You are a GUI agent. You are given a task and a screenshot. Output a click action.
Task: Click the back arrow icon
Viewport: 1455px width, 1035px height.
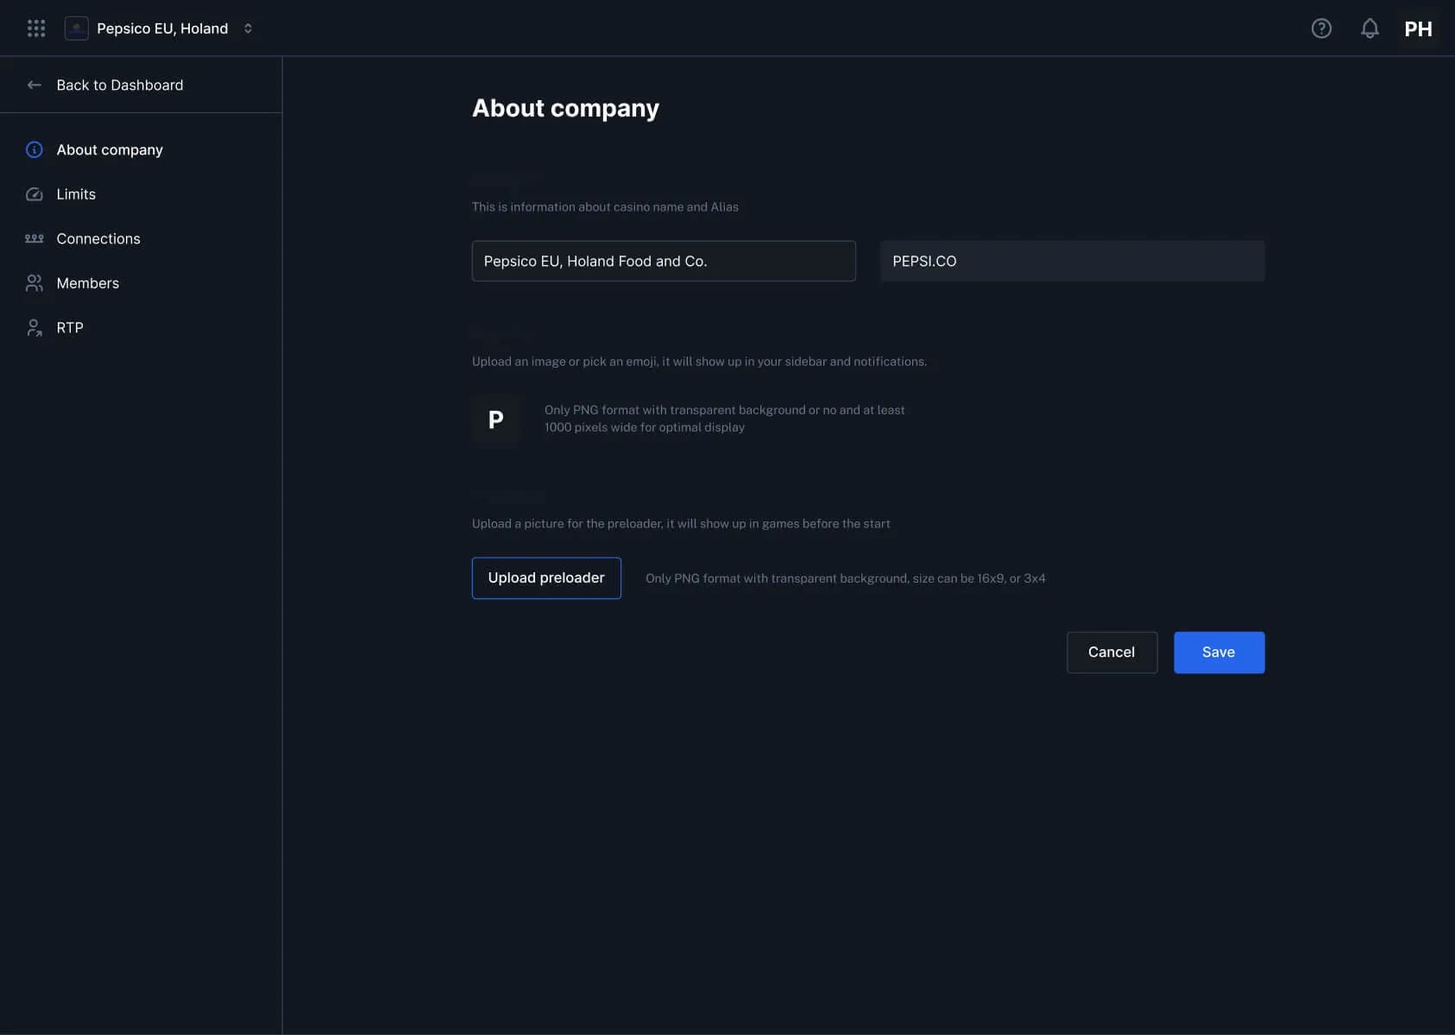coord(35,85)
